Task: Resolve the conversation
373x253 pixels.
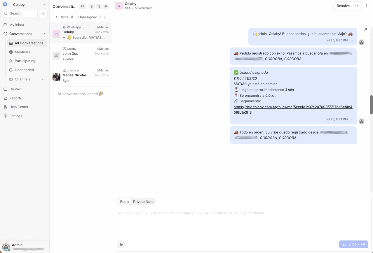Action: [x=343, y=6]
